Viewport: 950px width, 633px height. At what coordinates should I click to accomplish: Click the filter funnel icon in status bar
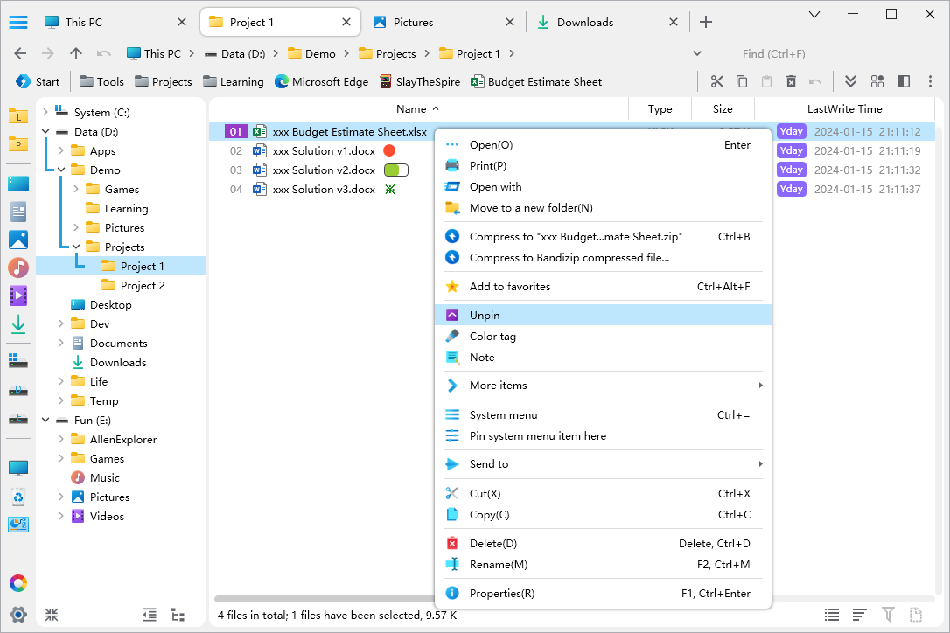tap(888, 615)
